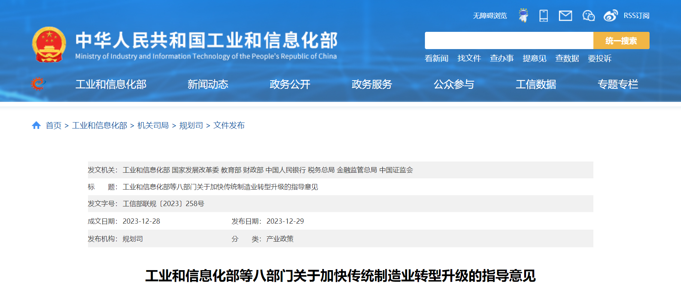The width and height of the screenshot is (681, 290).
Task: Open the 新闻动态 menu
Action: [x=208, y=84]
